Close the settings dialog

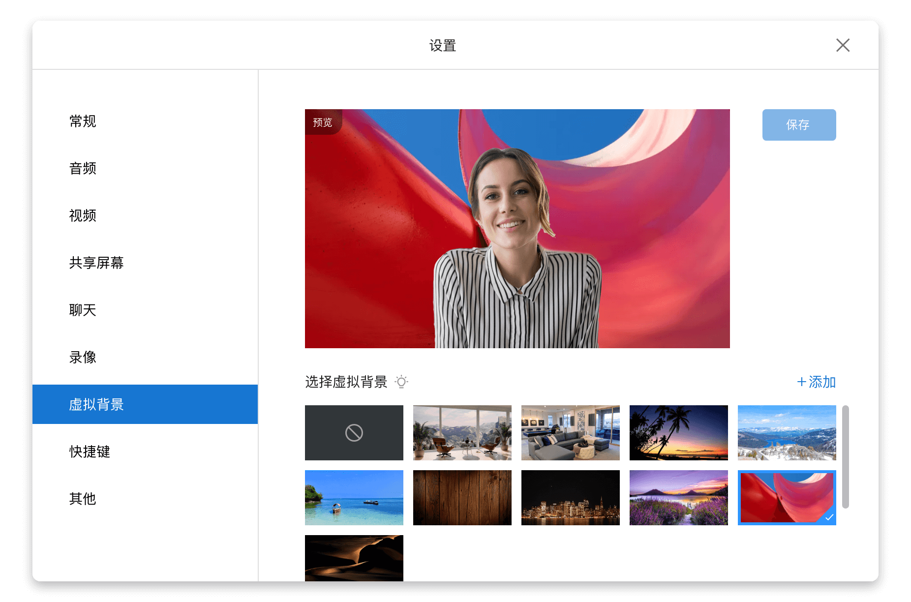coord(843,45)
